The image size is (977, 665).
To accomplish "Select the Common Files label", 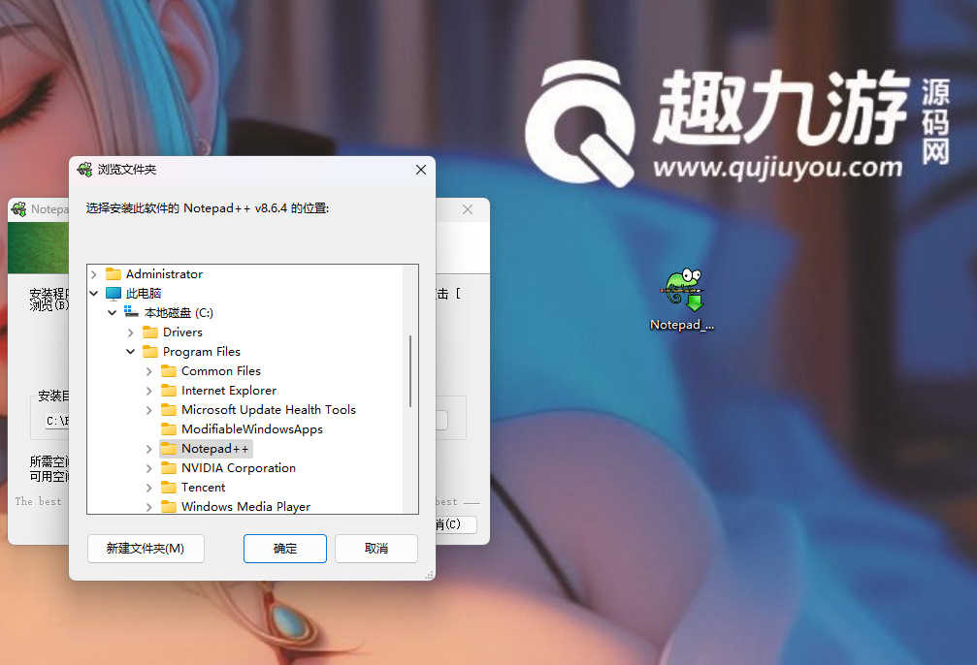I will [221, 371].
